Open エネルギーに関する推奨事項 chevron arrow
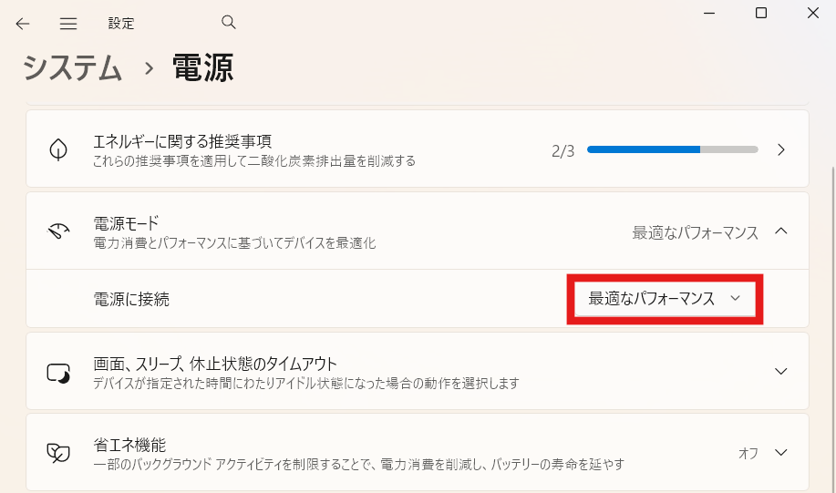The image size is (836, 493). click(x=780, y=149)
